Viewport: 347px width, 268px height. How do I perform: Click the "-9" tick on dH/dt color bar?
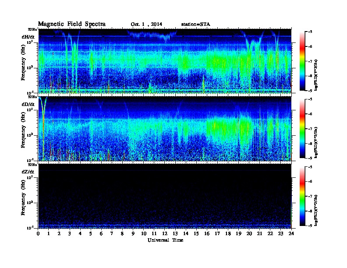[x=310, y=90]
